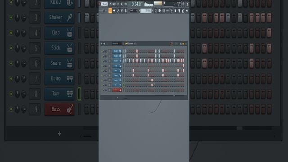This screenshot has width=288, height=162.
Task: Open the snap selector dropdown in the toolbar
Action: point(134,11)
